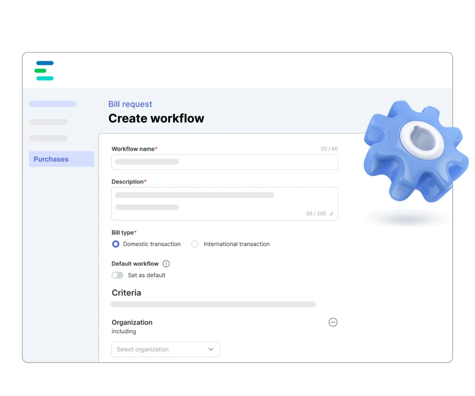Screen dimensions: 475x396
Task: Click the app logo with three colored bars
Action: 44,71
